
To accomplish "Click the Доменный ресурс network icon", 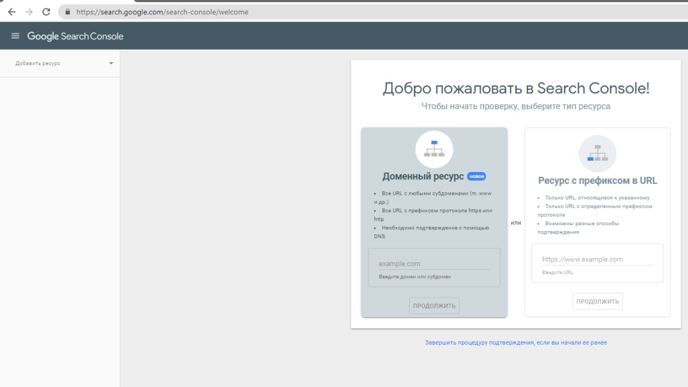I will click(x=434, y=149).
